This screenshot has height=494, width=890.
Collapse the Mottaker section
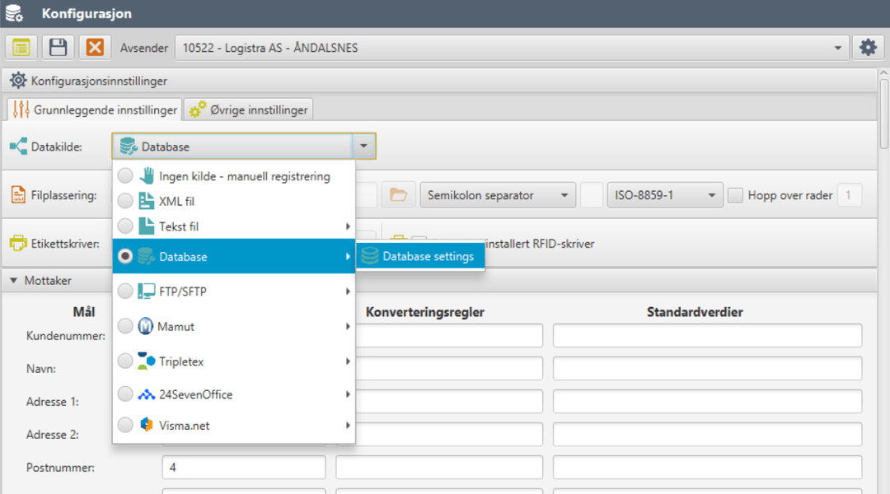click(x=11, y=280)
